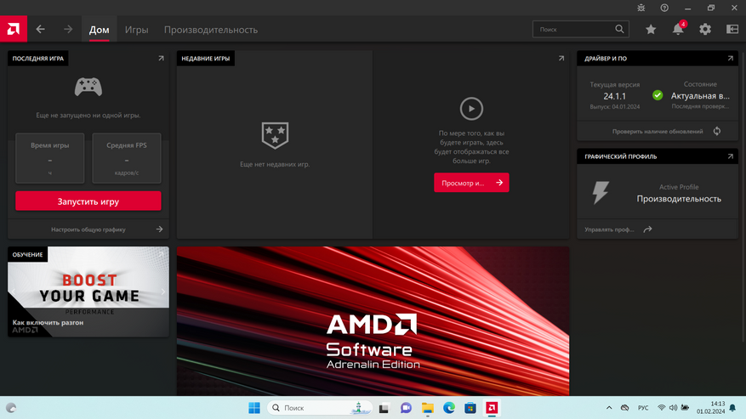Screen dimensions: 746x419
Task: Click the gamepad controller icon
Action: tap(88, 87)
